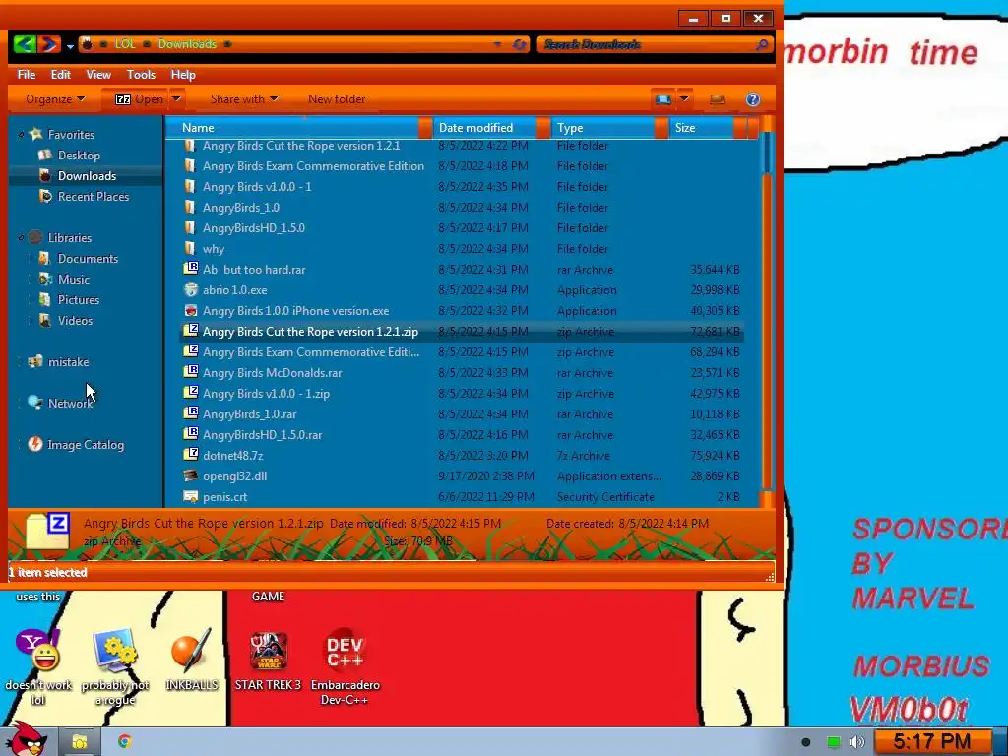This screenshot has height=756, width=1008.
Task: Open the Angry Birds start button
Action: [27, 738]
